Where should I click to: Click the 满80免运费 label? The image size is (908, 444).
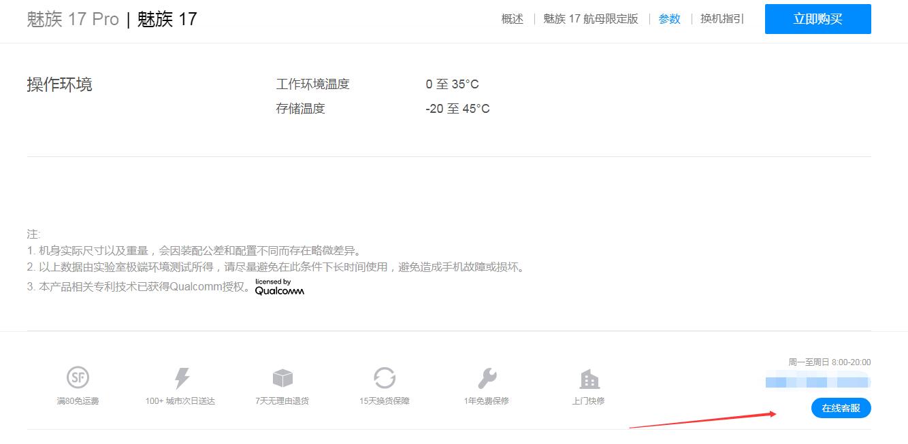pos(78,401)
